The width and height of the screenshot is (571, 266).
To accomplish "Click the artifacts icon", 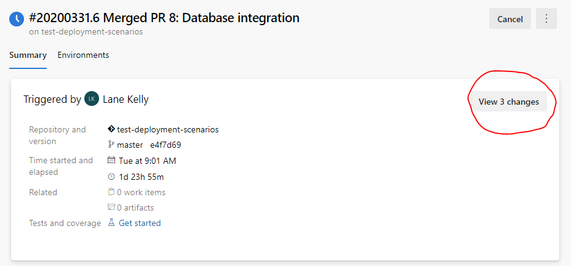I will [x=111, y=208].
